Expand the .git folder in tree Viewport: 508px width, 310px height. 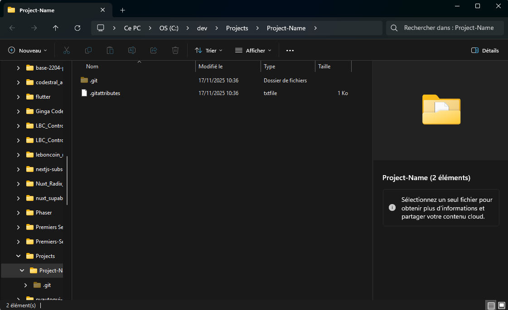[x=25, y=285]
